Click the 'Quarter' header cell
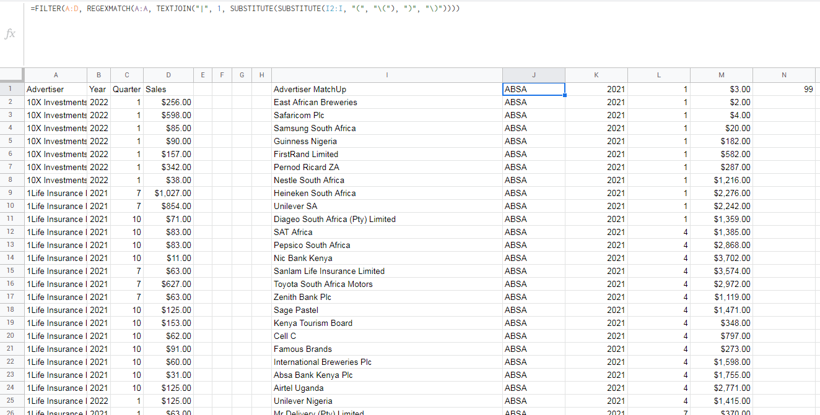The height and width of the screenshot is (415, 820). 126,89
